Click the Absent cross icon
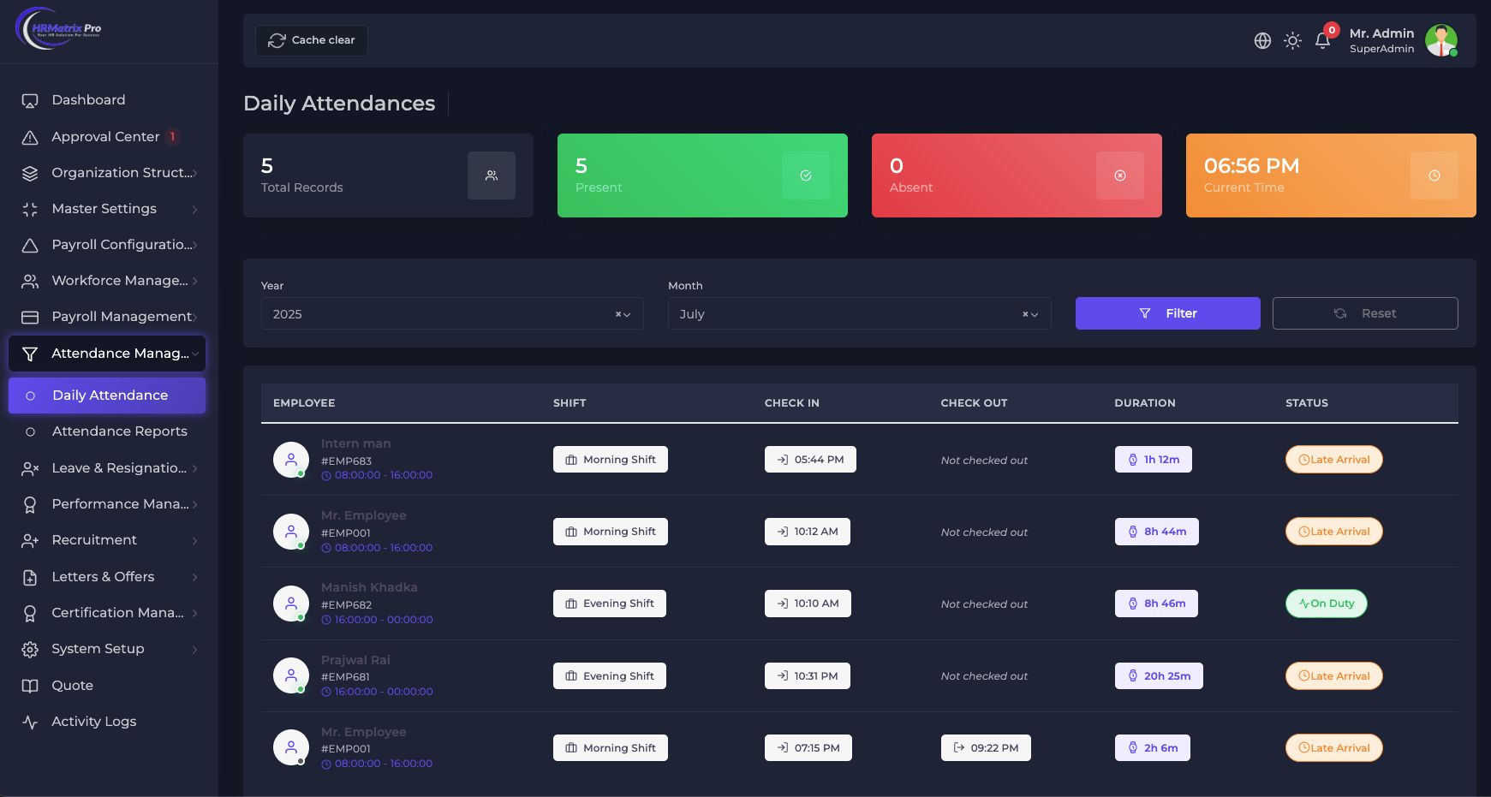Image resolution: width=1491 pixels, height=797 pixels. 1120,175
